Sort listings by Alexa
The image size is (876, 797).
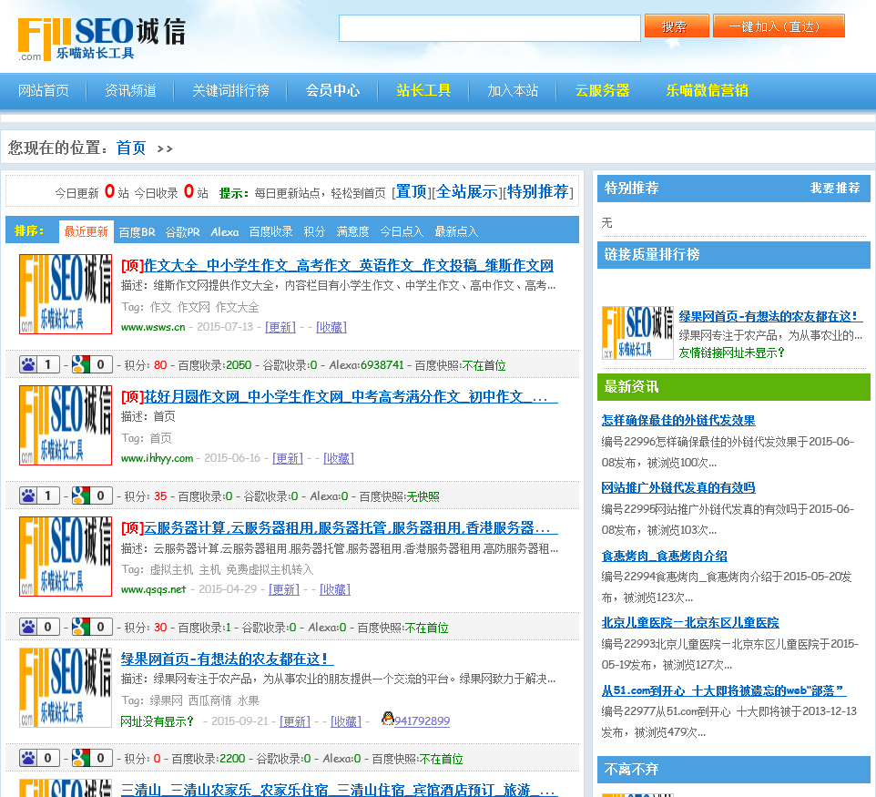click(x=225, y=231)
